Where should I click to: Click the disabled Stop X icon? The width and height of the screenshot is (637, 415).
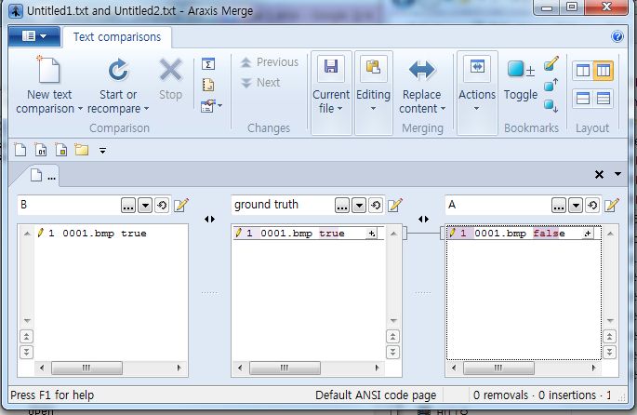pos(170,70)
